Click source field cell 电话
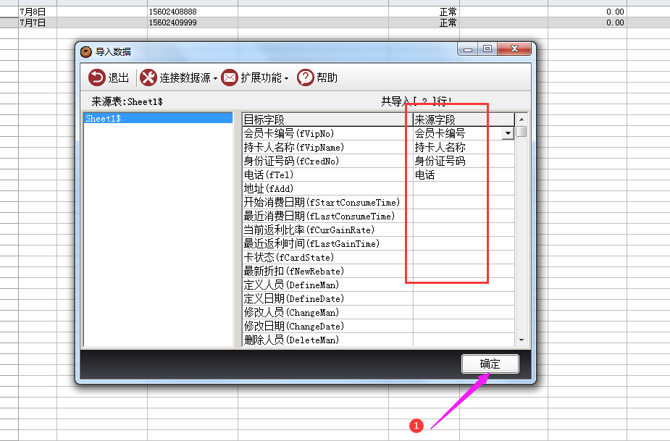Image resolution: width=670 pixels, height=441 pixels. pyautogui.click(x=464, y=175)
